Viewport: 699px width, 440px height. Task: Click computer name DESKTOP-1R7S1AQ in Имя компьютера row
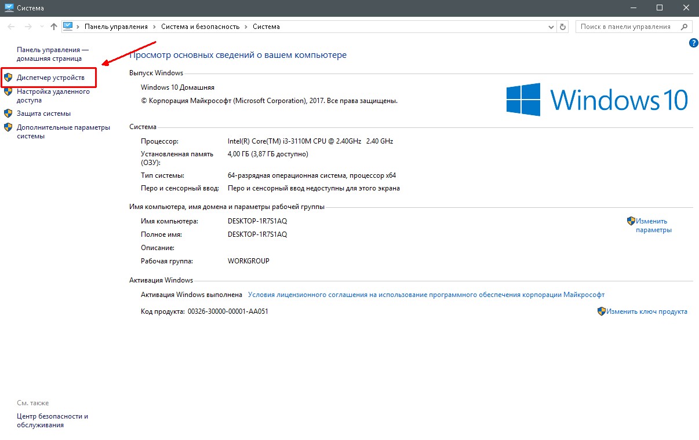pos(257,221)
